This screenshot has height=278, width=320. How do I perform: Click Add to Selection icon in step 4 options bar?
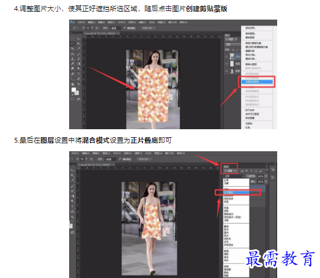(88, 28)
